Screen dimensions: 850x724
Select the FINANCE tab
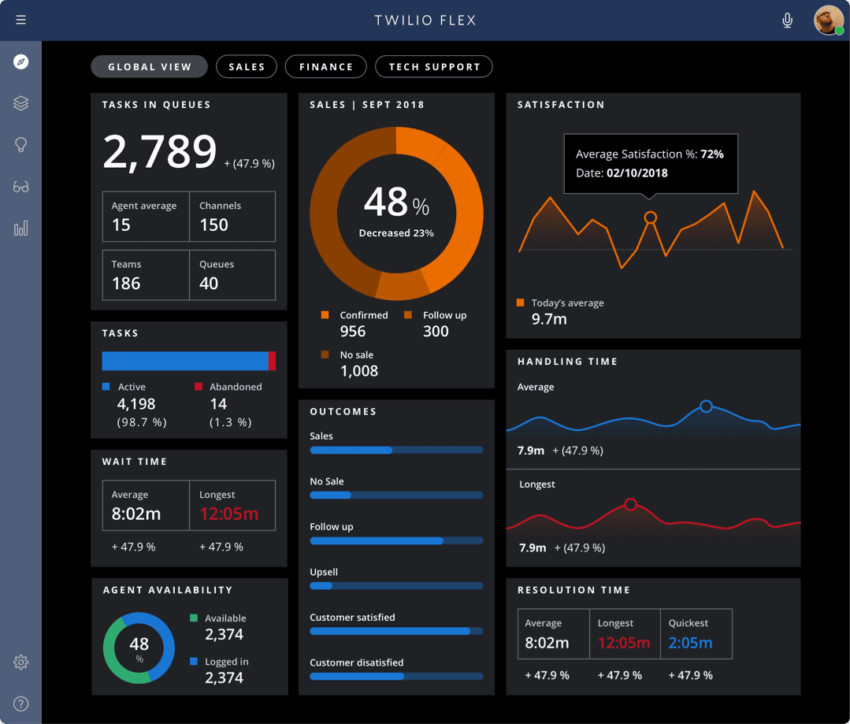(x=325, y=66)
